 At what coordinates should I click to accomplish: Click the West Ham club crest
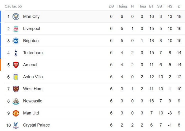coord(16,89)
